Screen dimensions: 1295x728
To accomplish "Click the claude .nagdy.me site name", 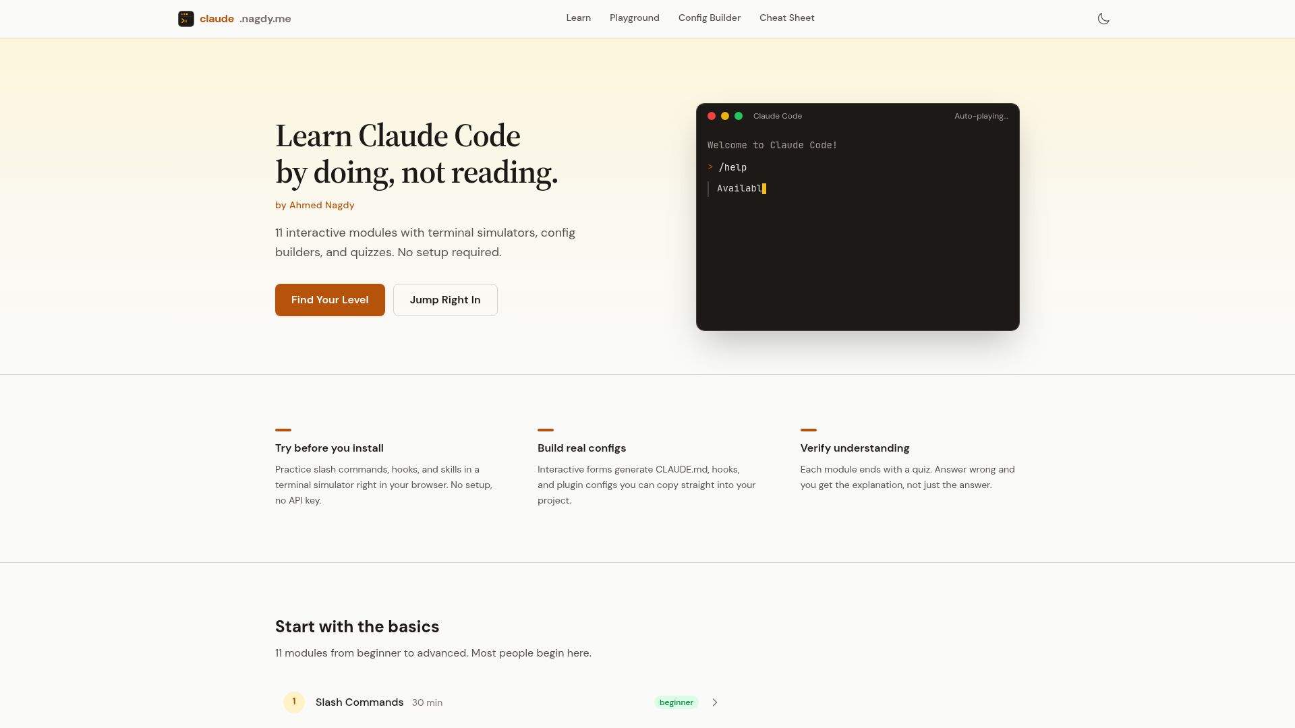I will (245, 19).
